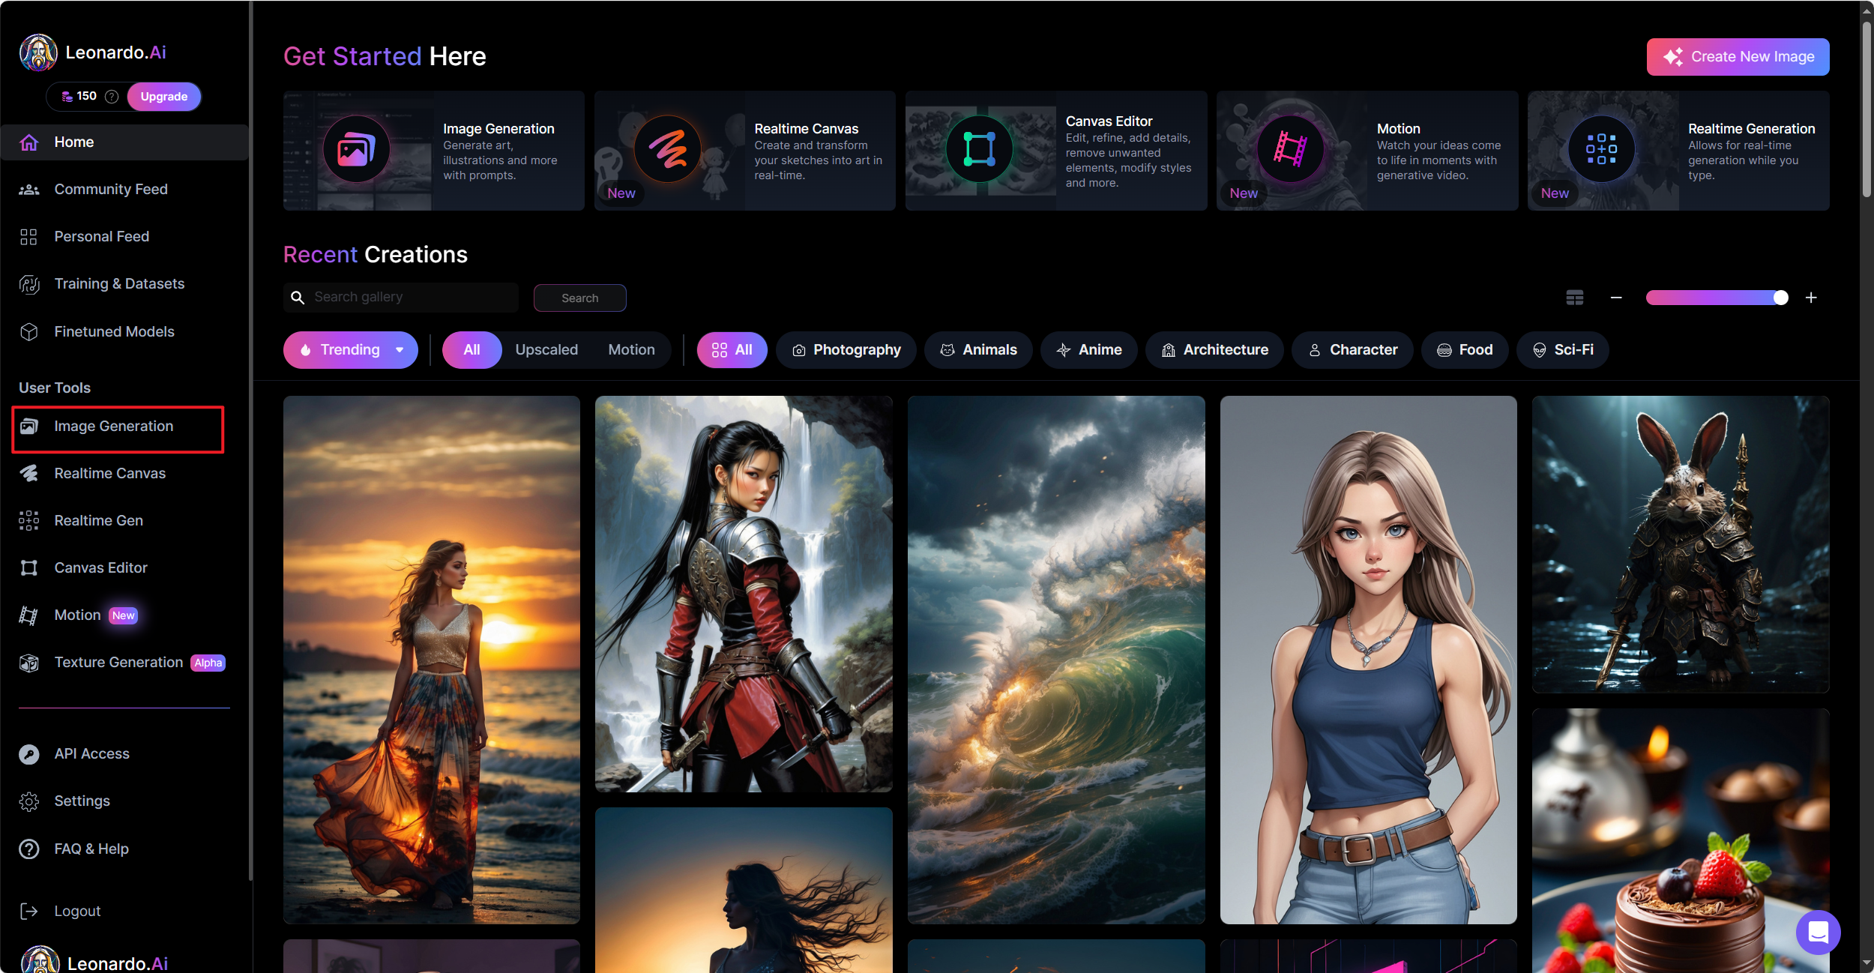This screenshot has width=1874, height=973.
Task: Open the Home icon in sidebar
Action: 29,142
